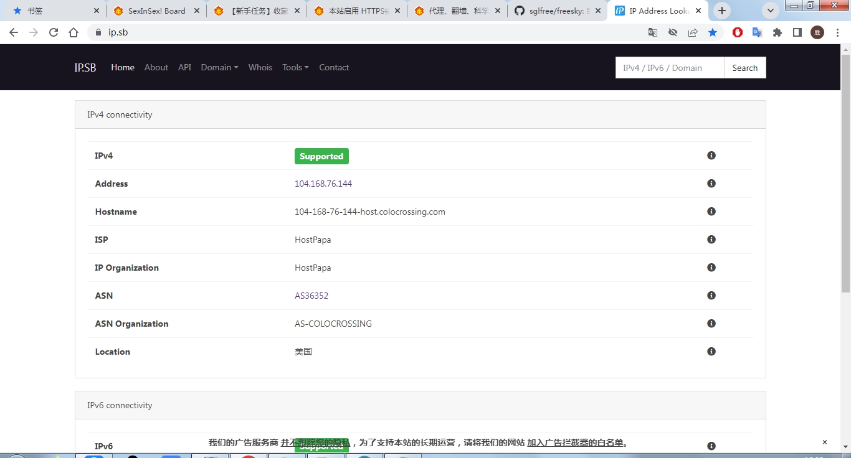Viewport: 851px width, 458px height.
Task: Click the browser forward arrow
Action: click(34, 32)
